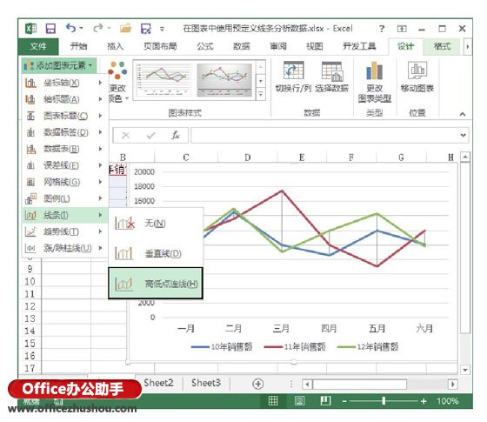487x422 pixels.
Task: Select the first white chart style thumbnail
Action: point(163,79)
